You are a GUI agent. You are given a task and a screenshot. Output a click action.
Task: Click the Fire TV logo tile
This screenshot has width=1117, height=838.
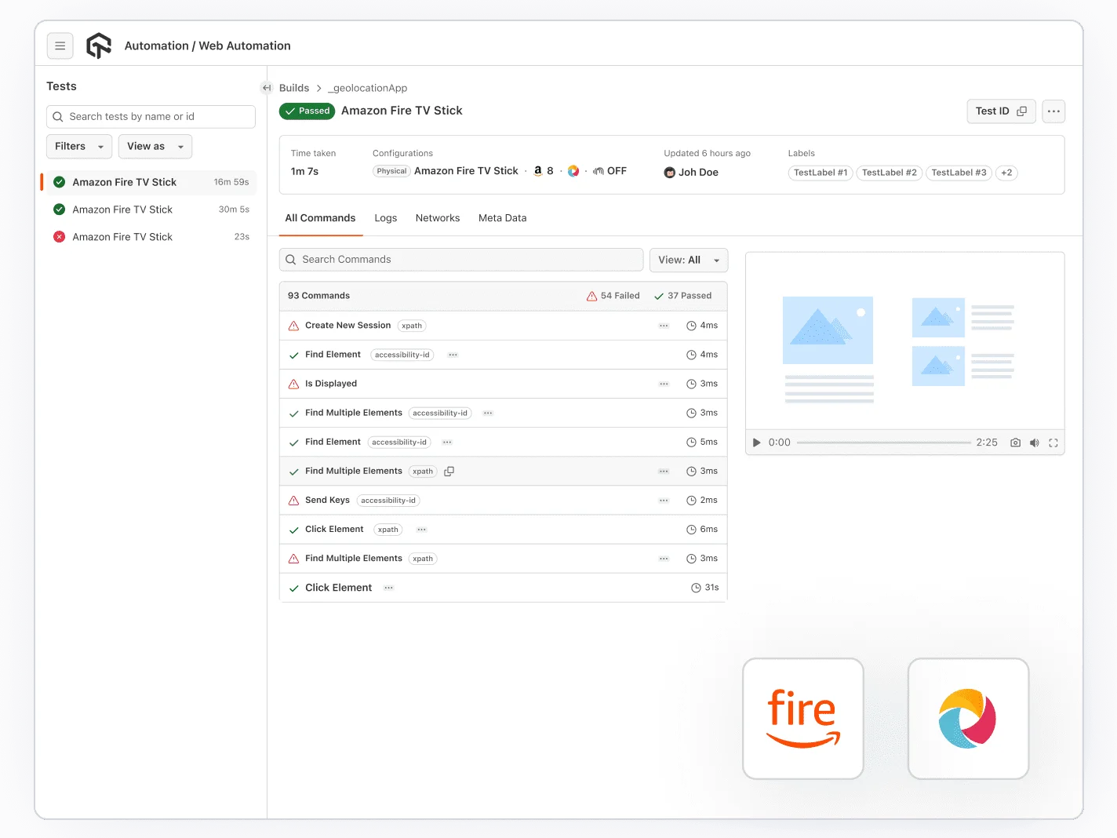[x=802, y=718]
